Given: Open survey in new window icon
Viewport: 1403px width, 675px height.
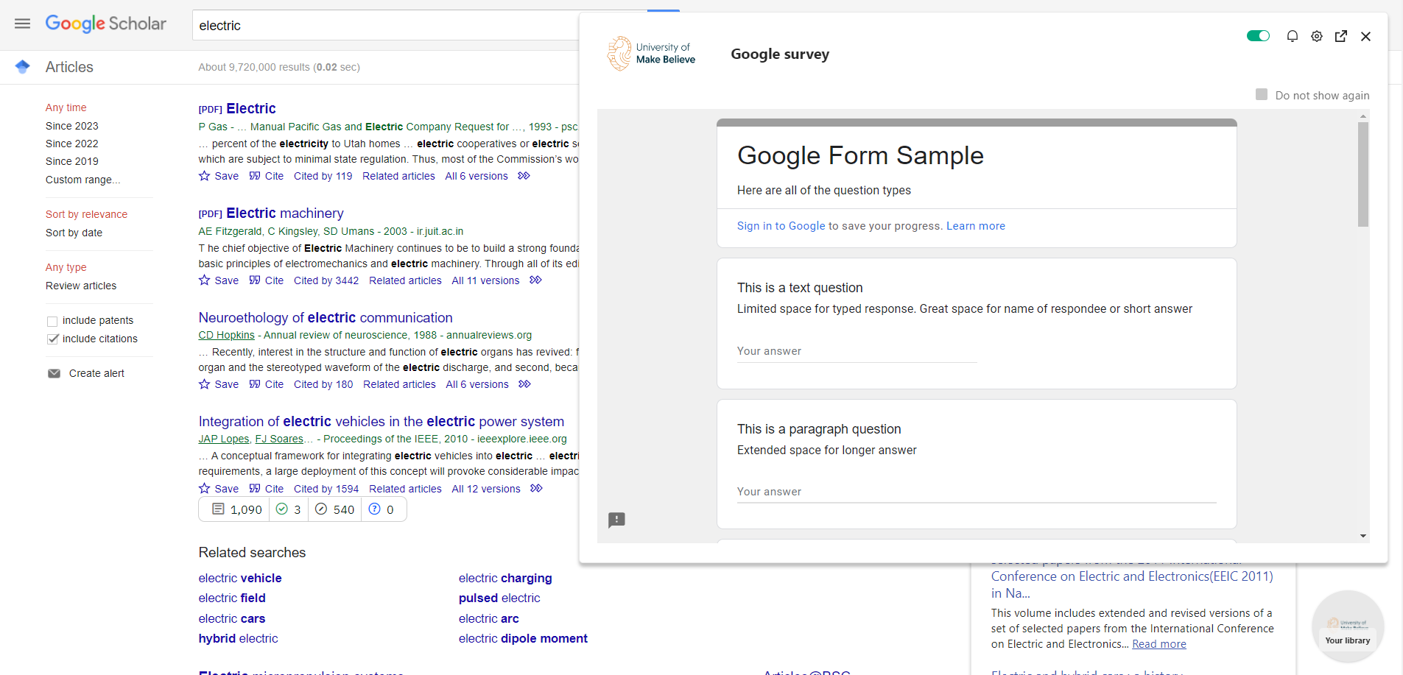Looking at the screenshot, I should click(1341, 36).
